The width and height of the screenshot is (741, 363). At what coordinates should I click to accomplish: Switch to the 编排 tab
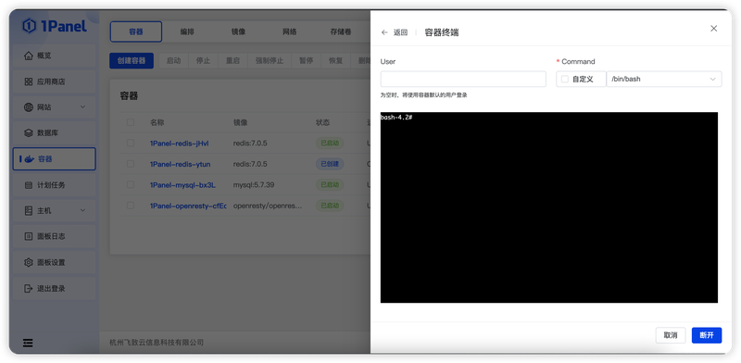187,31
